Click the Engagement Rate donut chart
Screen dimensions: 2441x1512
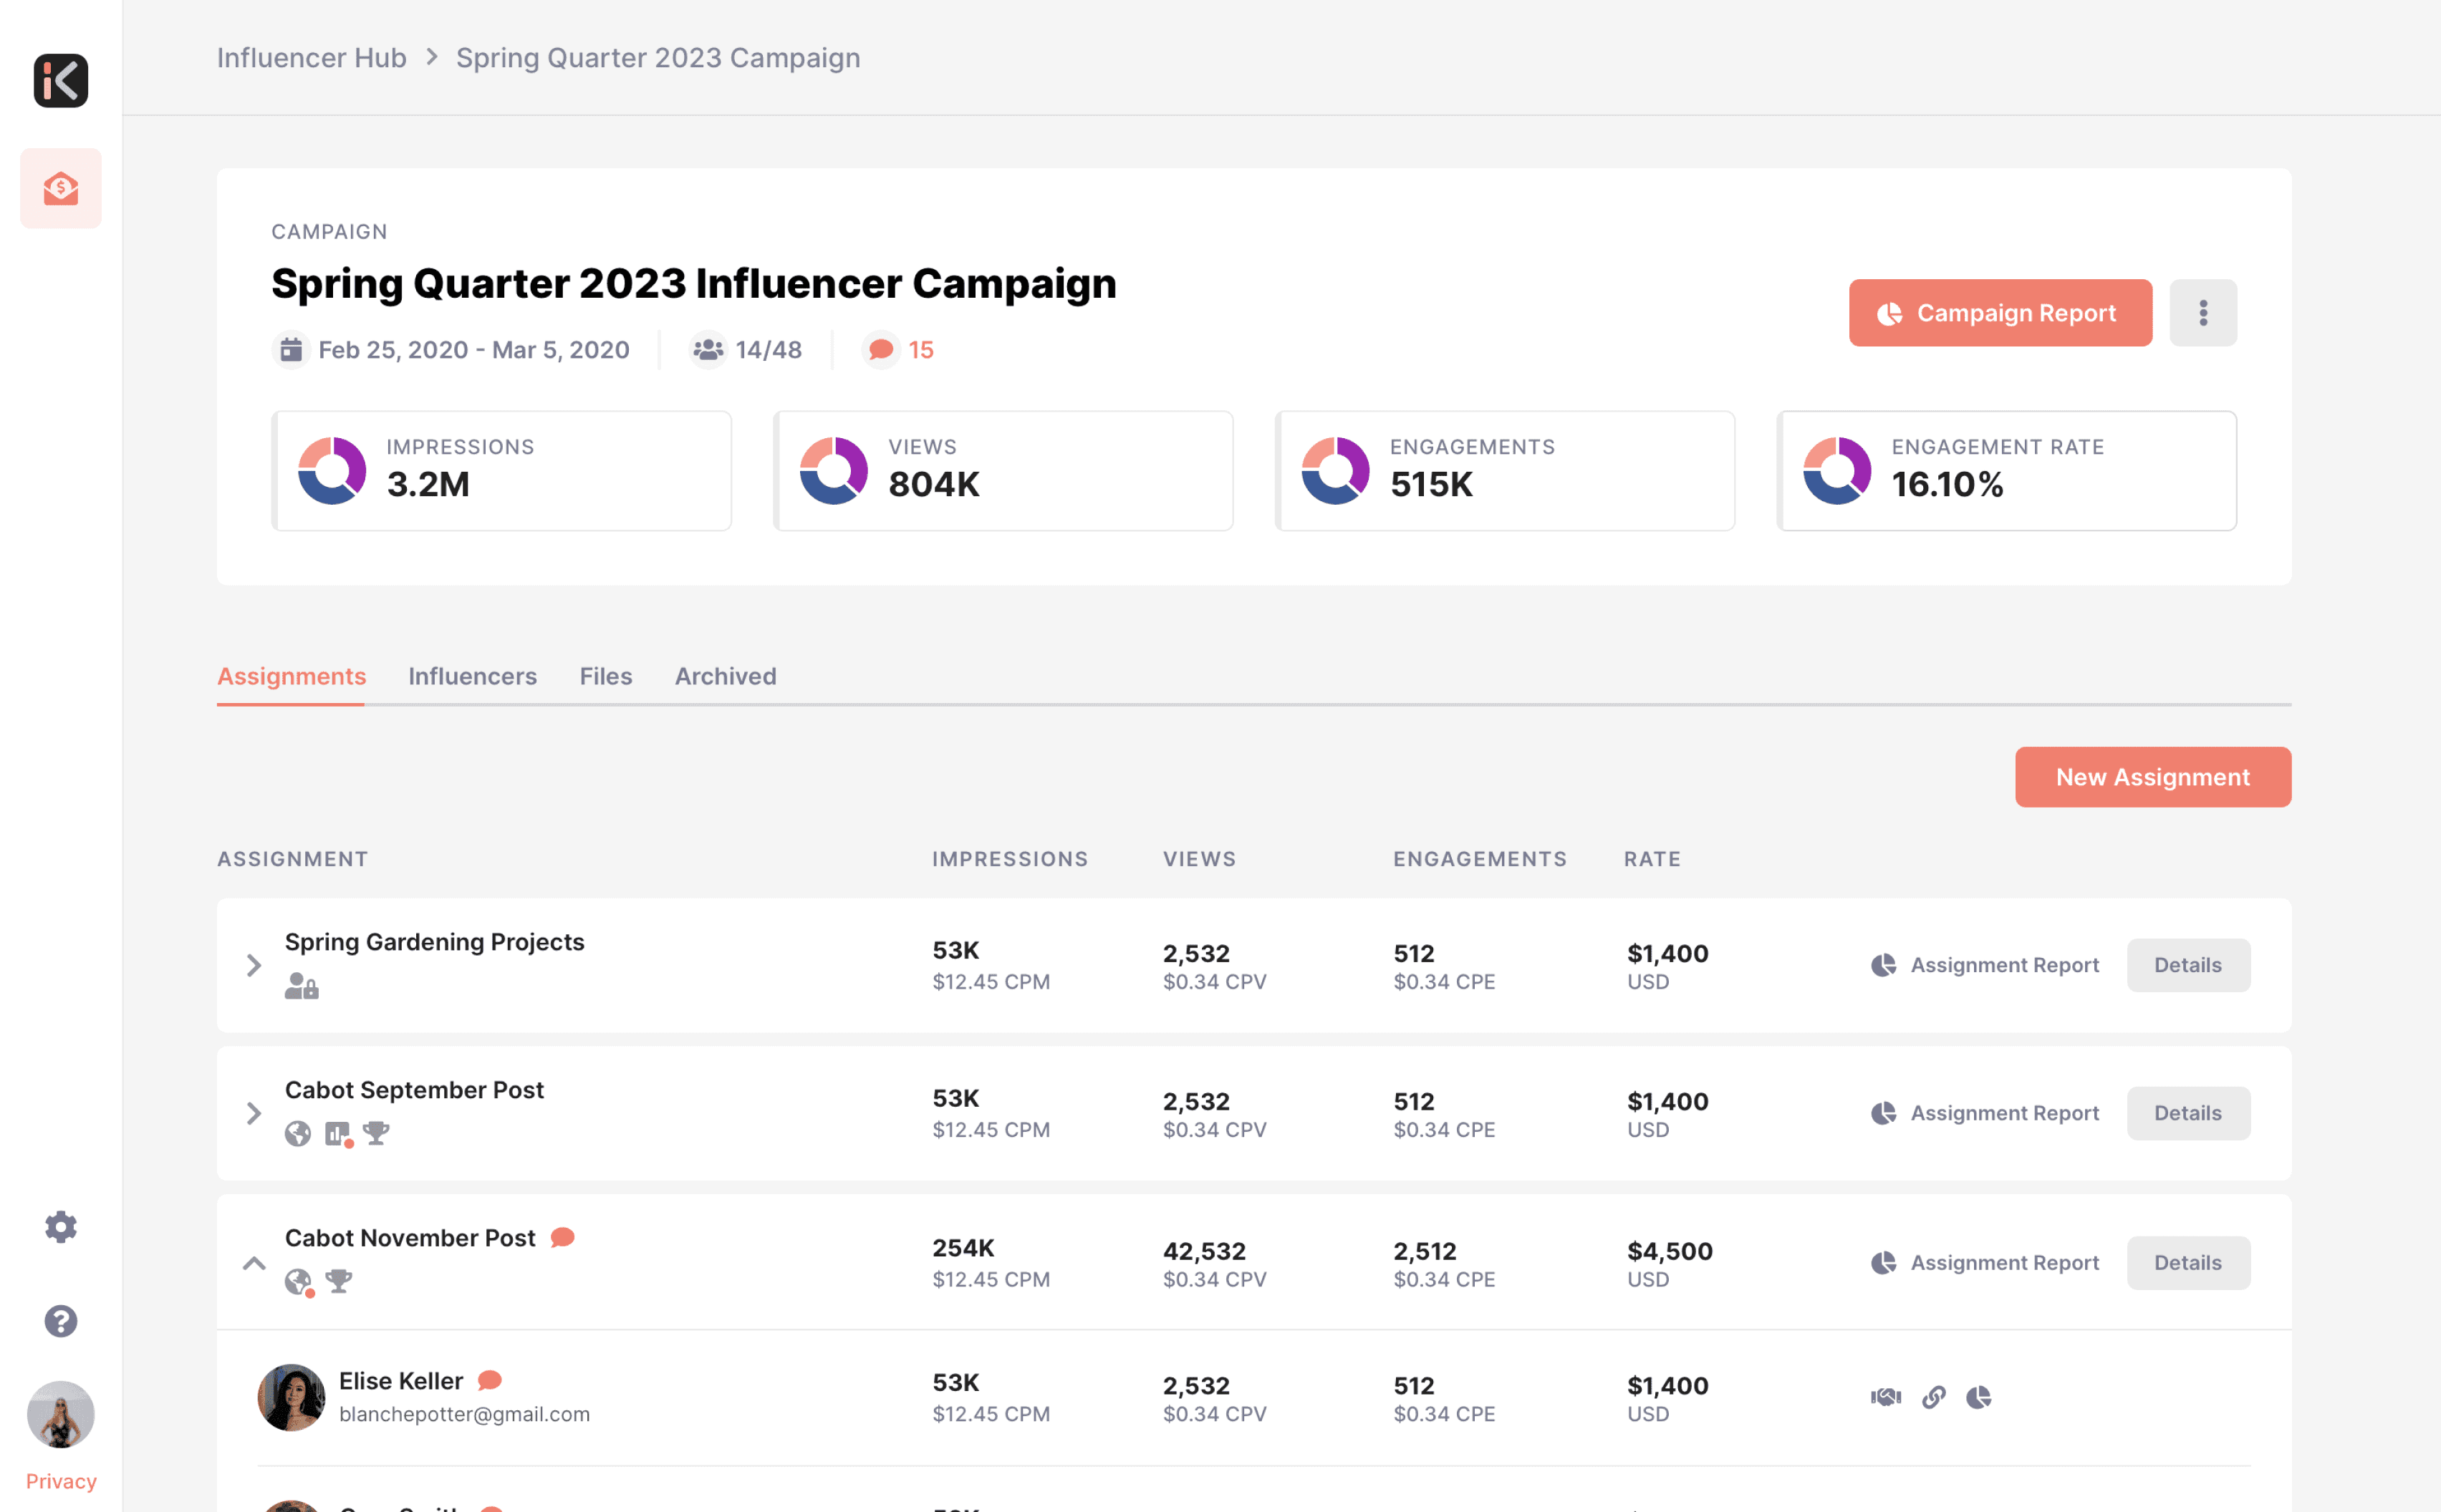tap(1838, 471)
